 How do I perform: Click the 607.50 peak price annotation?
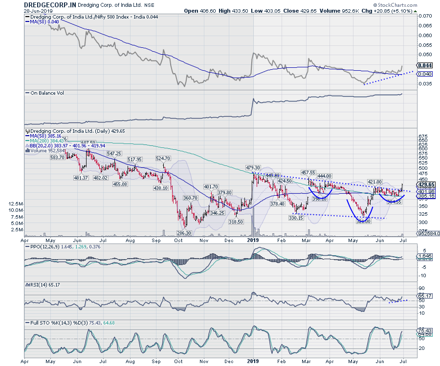click(x=88, y=143)
